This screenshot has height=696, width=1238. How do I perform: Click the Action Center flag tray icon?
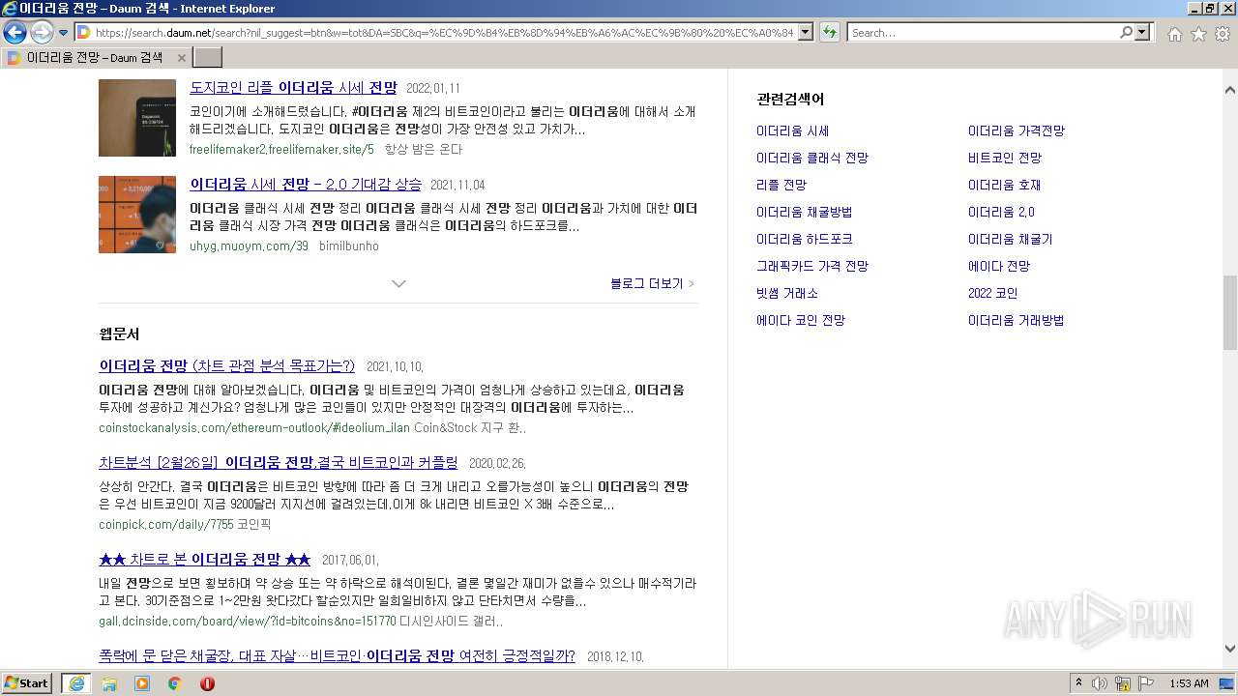[x=1145, y=683]
